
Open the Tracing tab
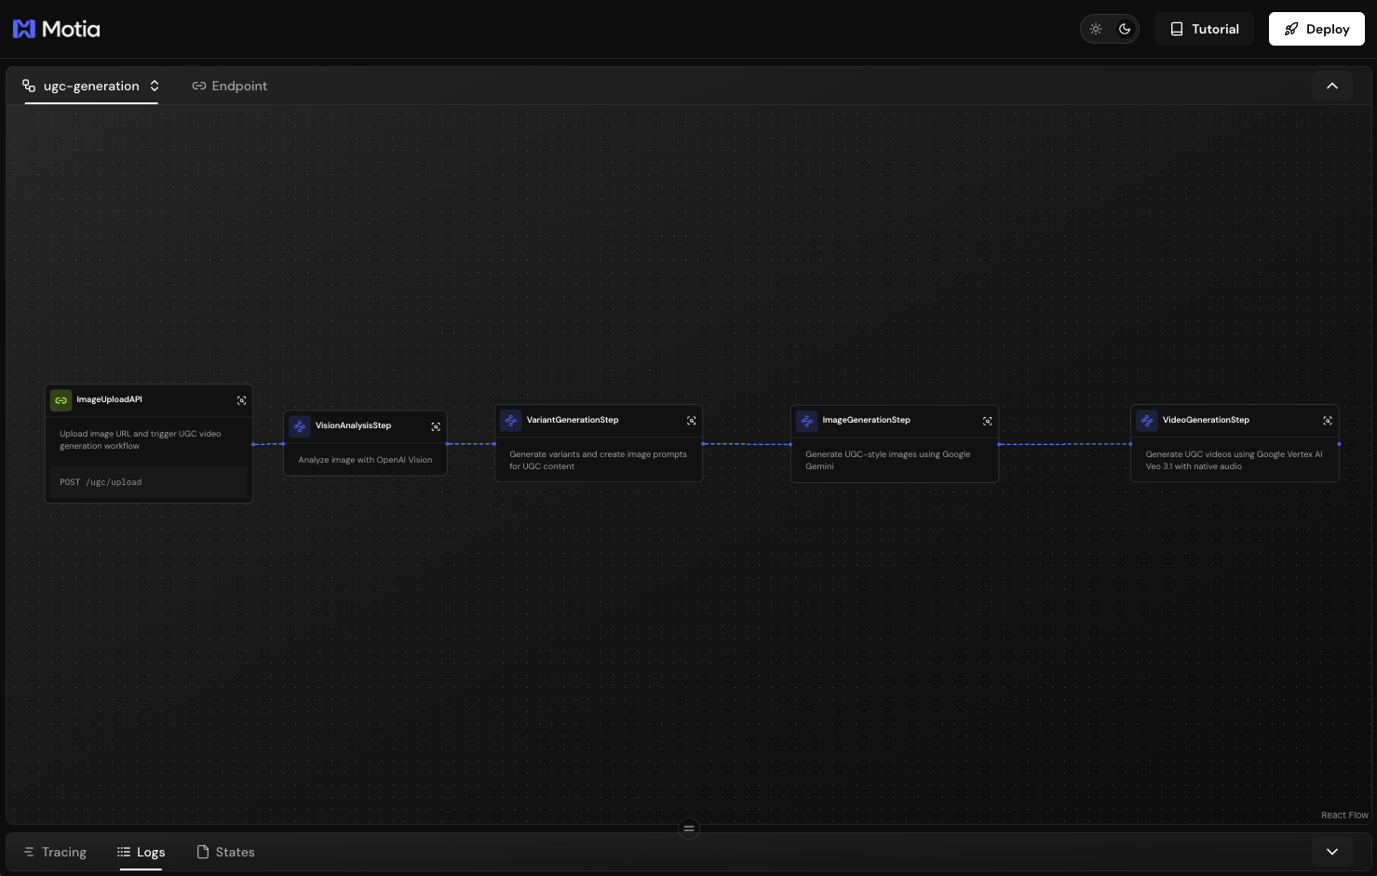pyautogui.click(x=55, y=852)
